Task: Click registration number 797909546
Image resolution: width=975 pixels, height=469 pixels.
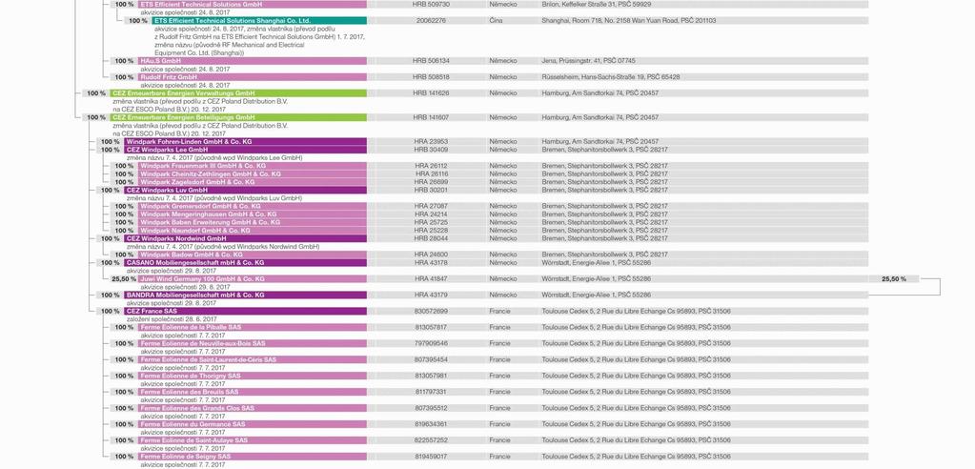Action: [431, 344]
